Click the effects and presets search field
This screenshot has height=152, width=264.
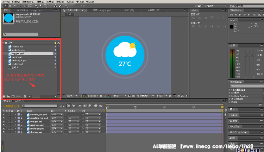[x=246, y=86]
